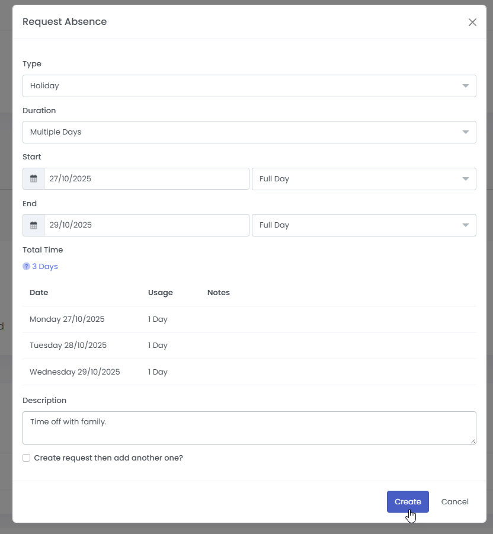The height and width of the screenshot is (534, 493).
Task: Click the arrow on the End Full Day selector
Action: 466,225
